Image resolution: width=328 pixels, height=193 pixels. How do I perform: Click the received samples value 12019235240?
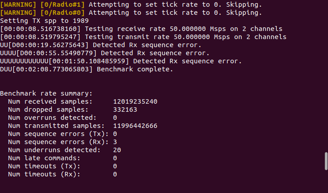click(135, 101)
